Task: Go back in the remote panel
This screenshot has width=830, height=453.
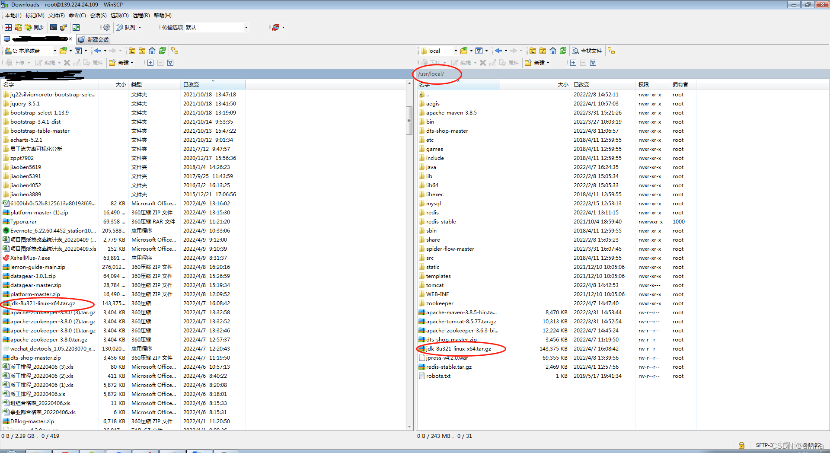Action: (x=499, y=51)
